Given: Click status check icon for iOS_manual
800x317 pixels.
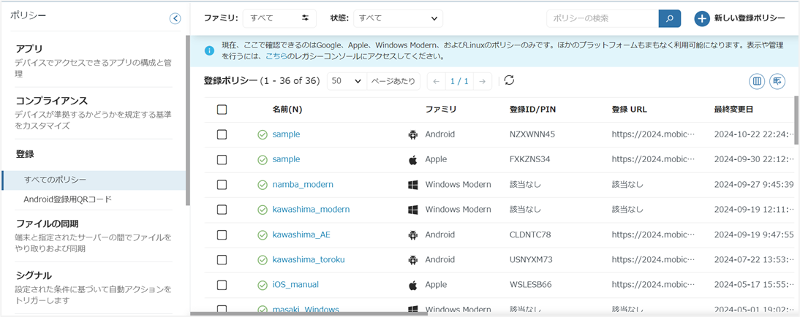Looking at the screenshot, I should coord(263,285).
